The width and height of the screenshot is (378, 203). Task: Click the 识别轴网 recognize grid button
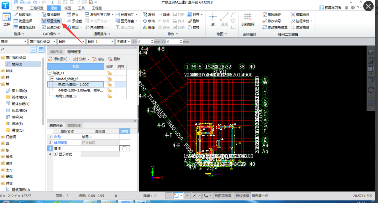248,19
